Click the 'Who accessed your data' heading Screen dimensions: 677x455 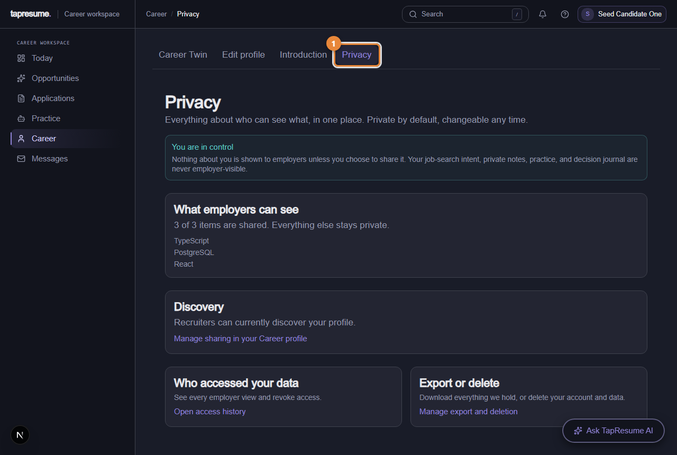(x=236, y=383)
